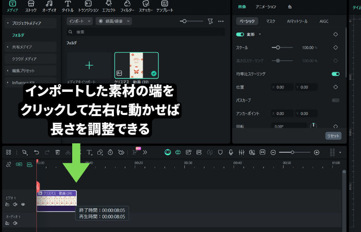Click the 位置 Y value field

(x=306, y=87)
